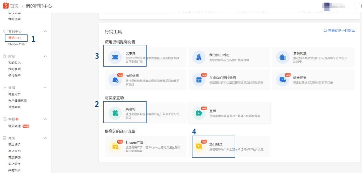The image size is (362, 173).
Task: Click New badge next to 聊天助理
Action: (26, 126)
